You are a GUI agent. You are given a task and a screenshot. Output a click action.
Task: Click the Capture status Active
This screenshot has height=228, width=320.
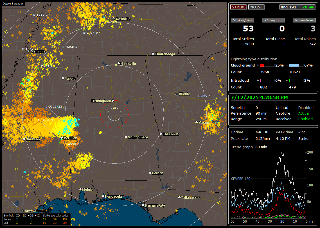(303, 113)
